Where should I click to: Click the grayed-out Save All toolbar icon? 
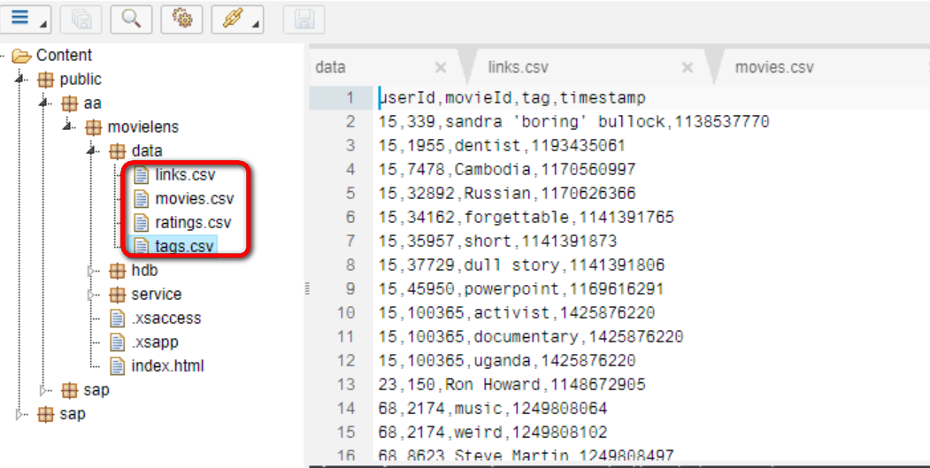pos(81,19)
